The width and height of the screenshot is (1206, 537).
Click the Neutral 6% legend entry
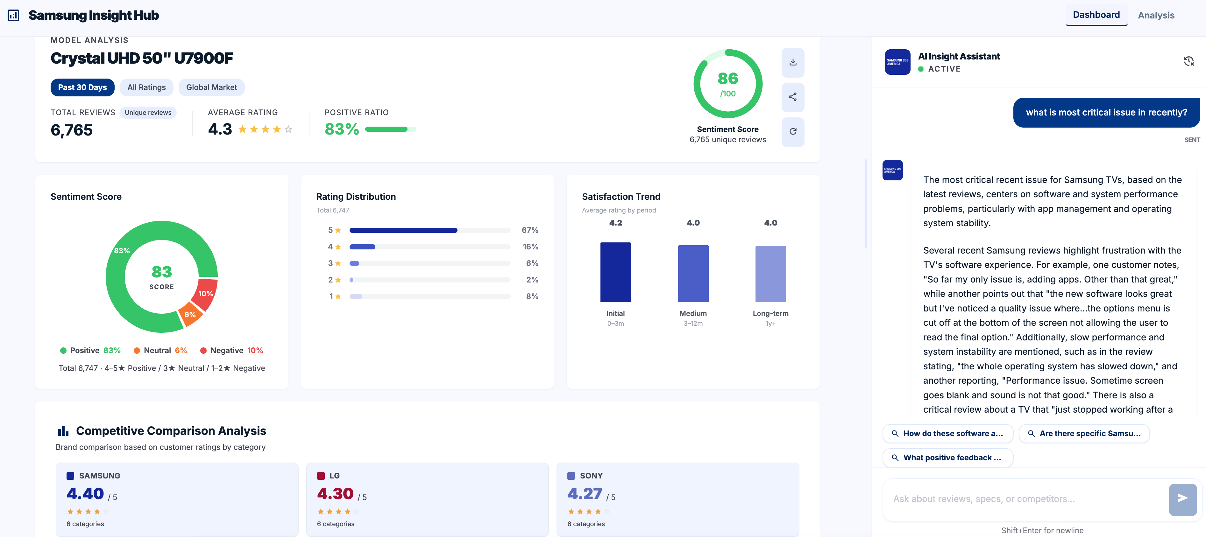pos(160,350)
